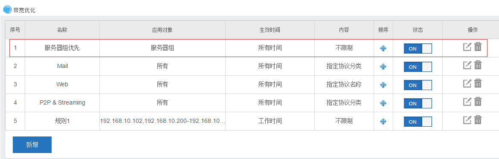
Task: Delete the Web rule
Action: click(x=478, y=84)
